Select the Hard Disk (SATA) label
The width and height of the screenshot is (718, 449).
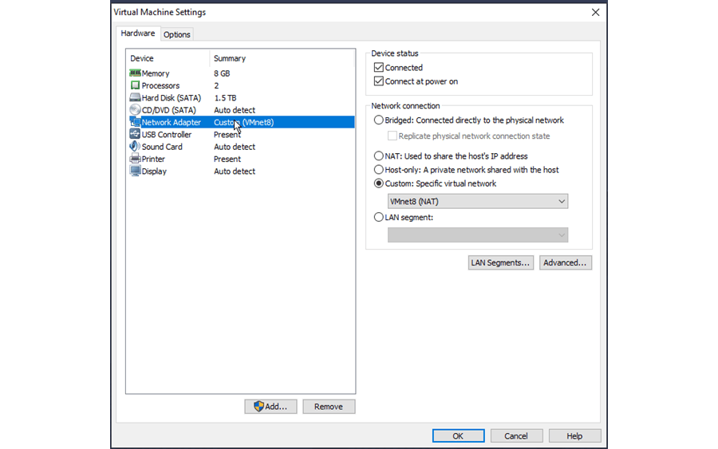(172, 98)
